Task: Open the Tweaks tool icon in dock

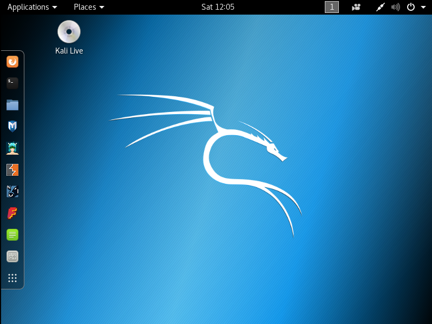Action: [12, 256]
